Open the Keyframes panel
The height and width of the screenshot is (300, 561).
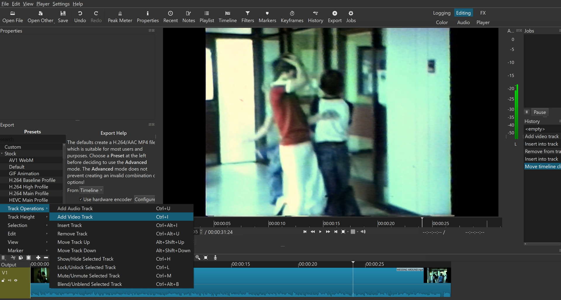click(292, 17)
